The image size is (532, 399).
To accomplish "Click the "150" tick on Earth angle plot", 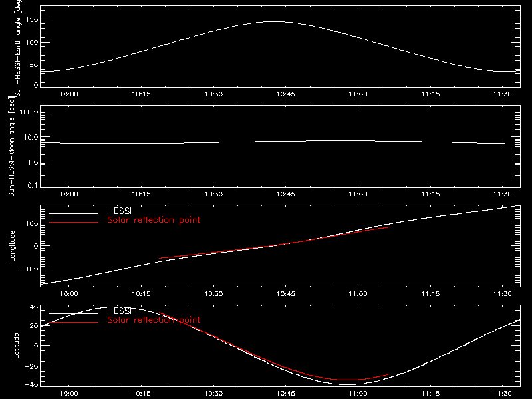I will (32, 19).
